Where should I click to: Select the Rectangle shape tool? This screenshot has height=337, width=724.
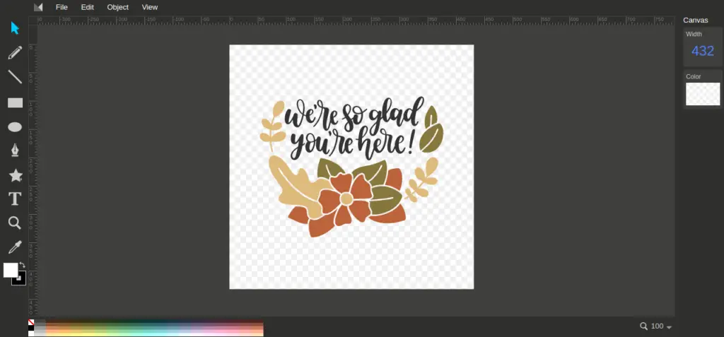tap(15, 102)
